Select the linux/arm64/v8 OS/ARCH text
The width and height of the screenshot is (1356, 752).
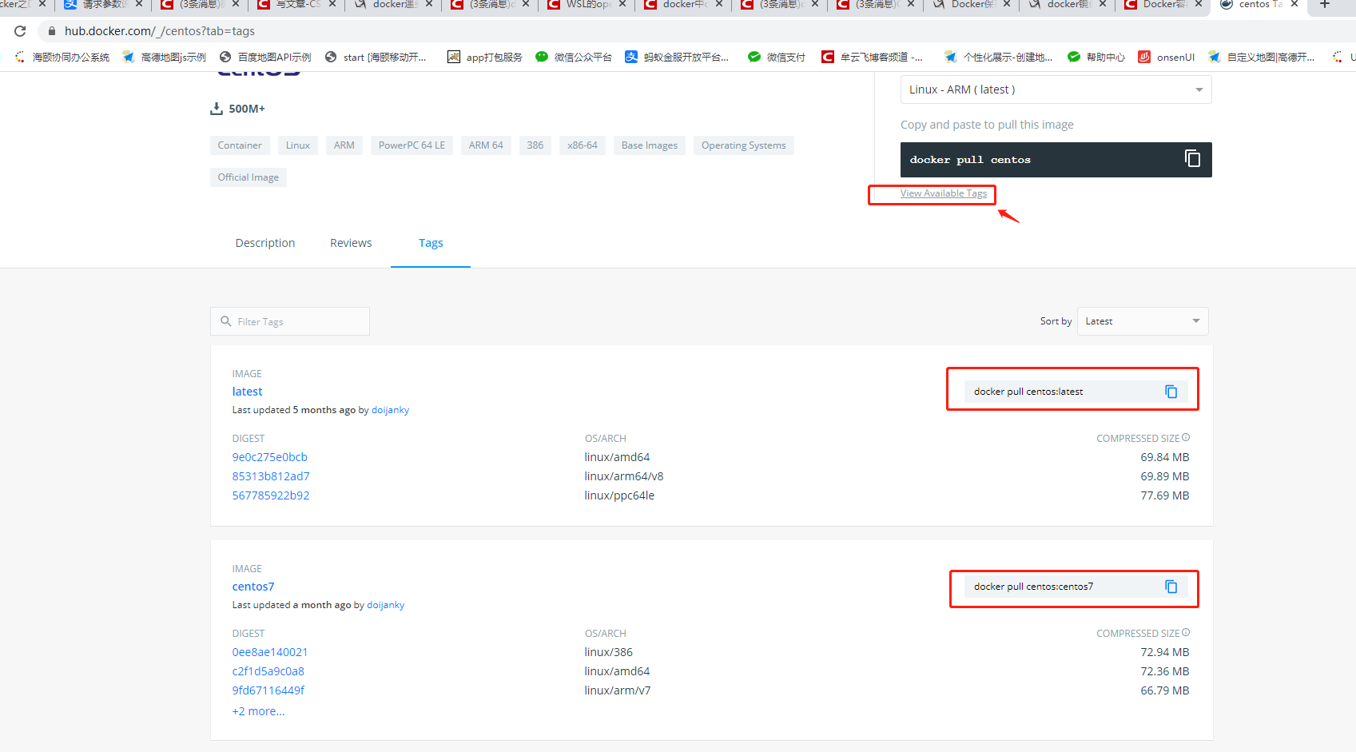[624, 476]
